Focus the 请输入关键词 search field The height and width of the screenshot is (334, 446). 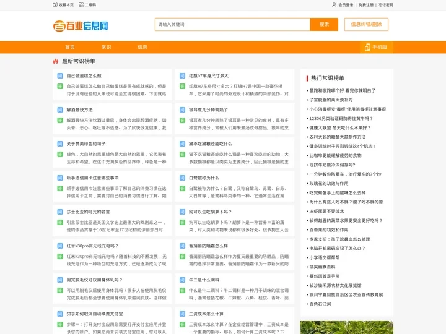tap(232, 24)
